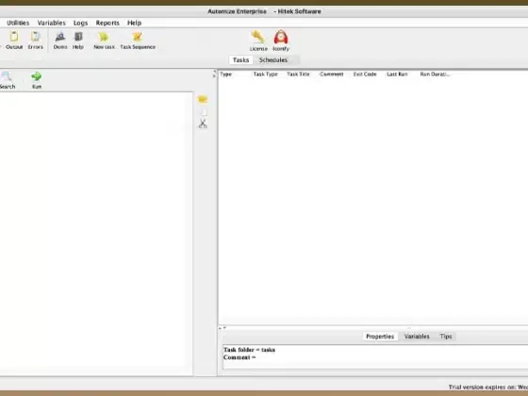Open the Reports menu
This screenshot has height=396, width=528.
(107, 23)
